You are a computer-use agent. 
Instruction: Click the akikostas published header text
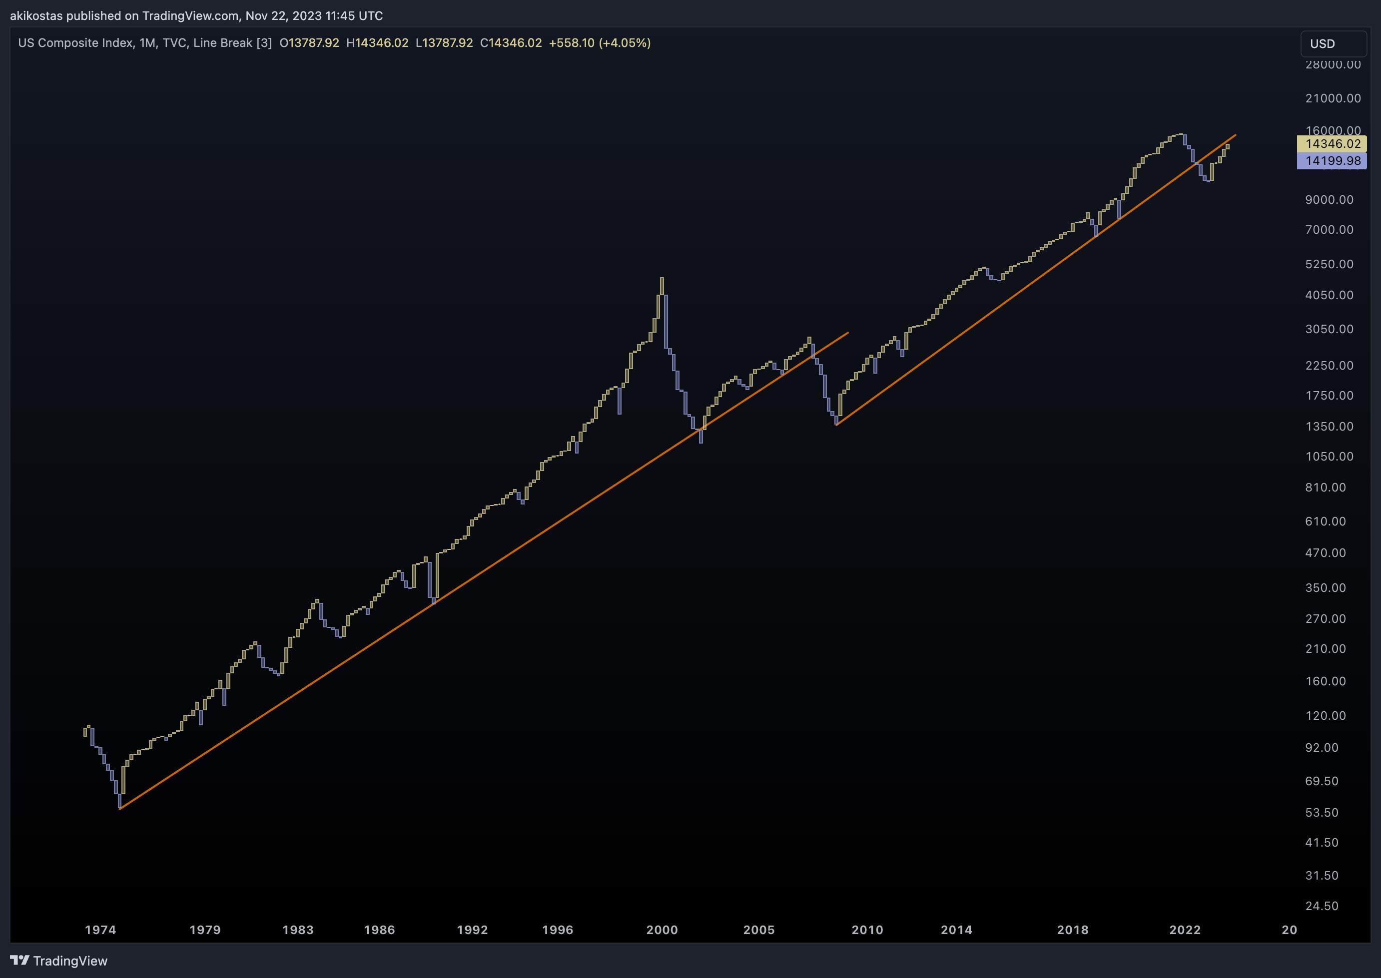point(196,15)
